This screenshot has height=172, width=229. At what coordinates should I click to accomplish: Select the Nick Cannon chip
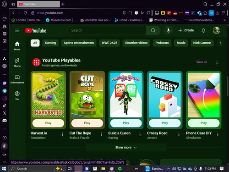[202, 43]
